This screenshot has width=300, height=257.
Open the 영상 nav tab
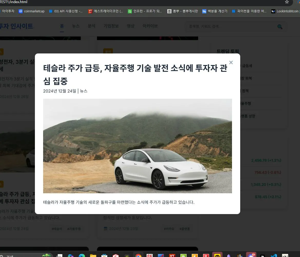pos(130,26)
